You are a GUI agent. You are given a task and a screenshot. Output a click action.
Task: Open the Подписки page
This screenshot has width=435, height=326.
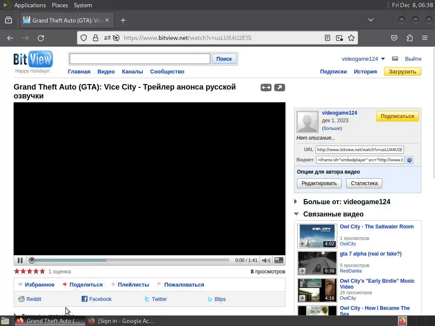[x=333, y=71]
